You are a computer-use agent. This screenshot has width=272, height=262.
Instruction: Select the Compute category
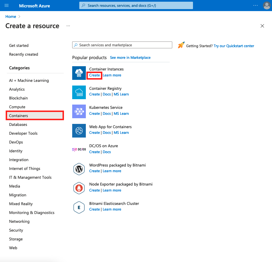(17, 107)
